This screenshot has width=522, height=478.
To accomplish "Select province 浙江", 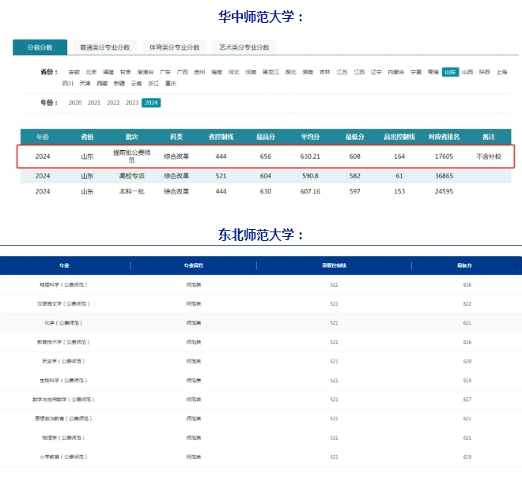I will tap(153, 83).
